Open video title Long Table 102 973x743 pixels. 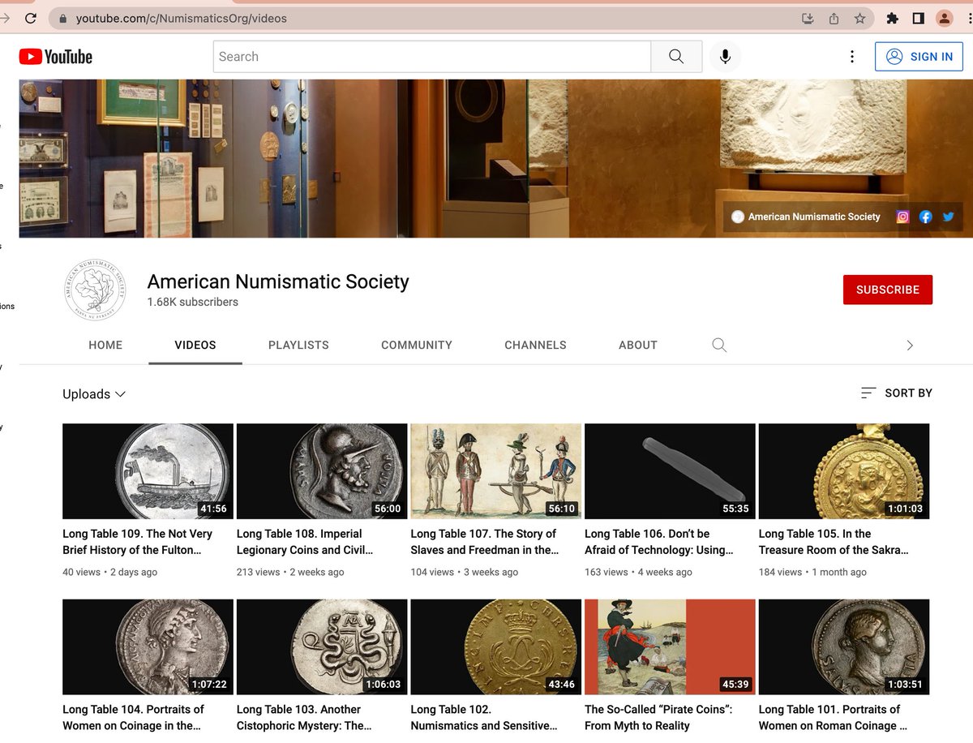(484, 717)
